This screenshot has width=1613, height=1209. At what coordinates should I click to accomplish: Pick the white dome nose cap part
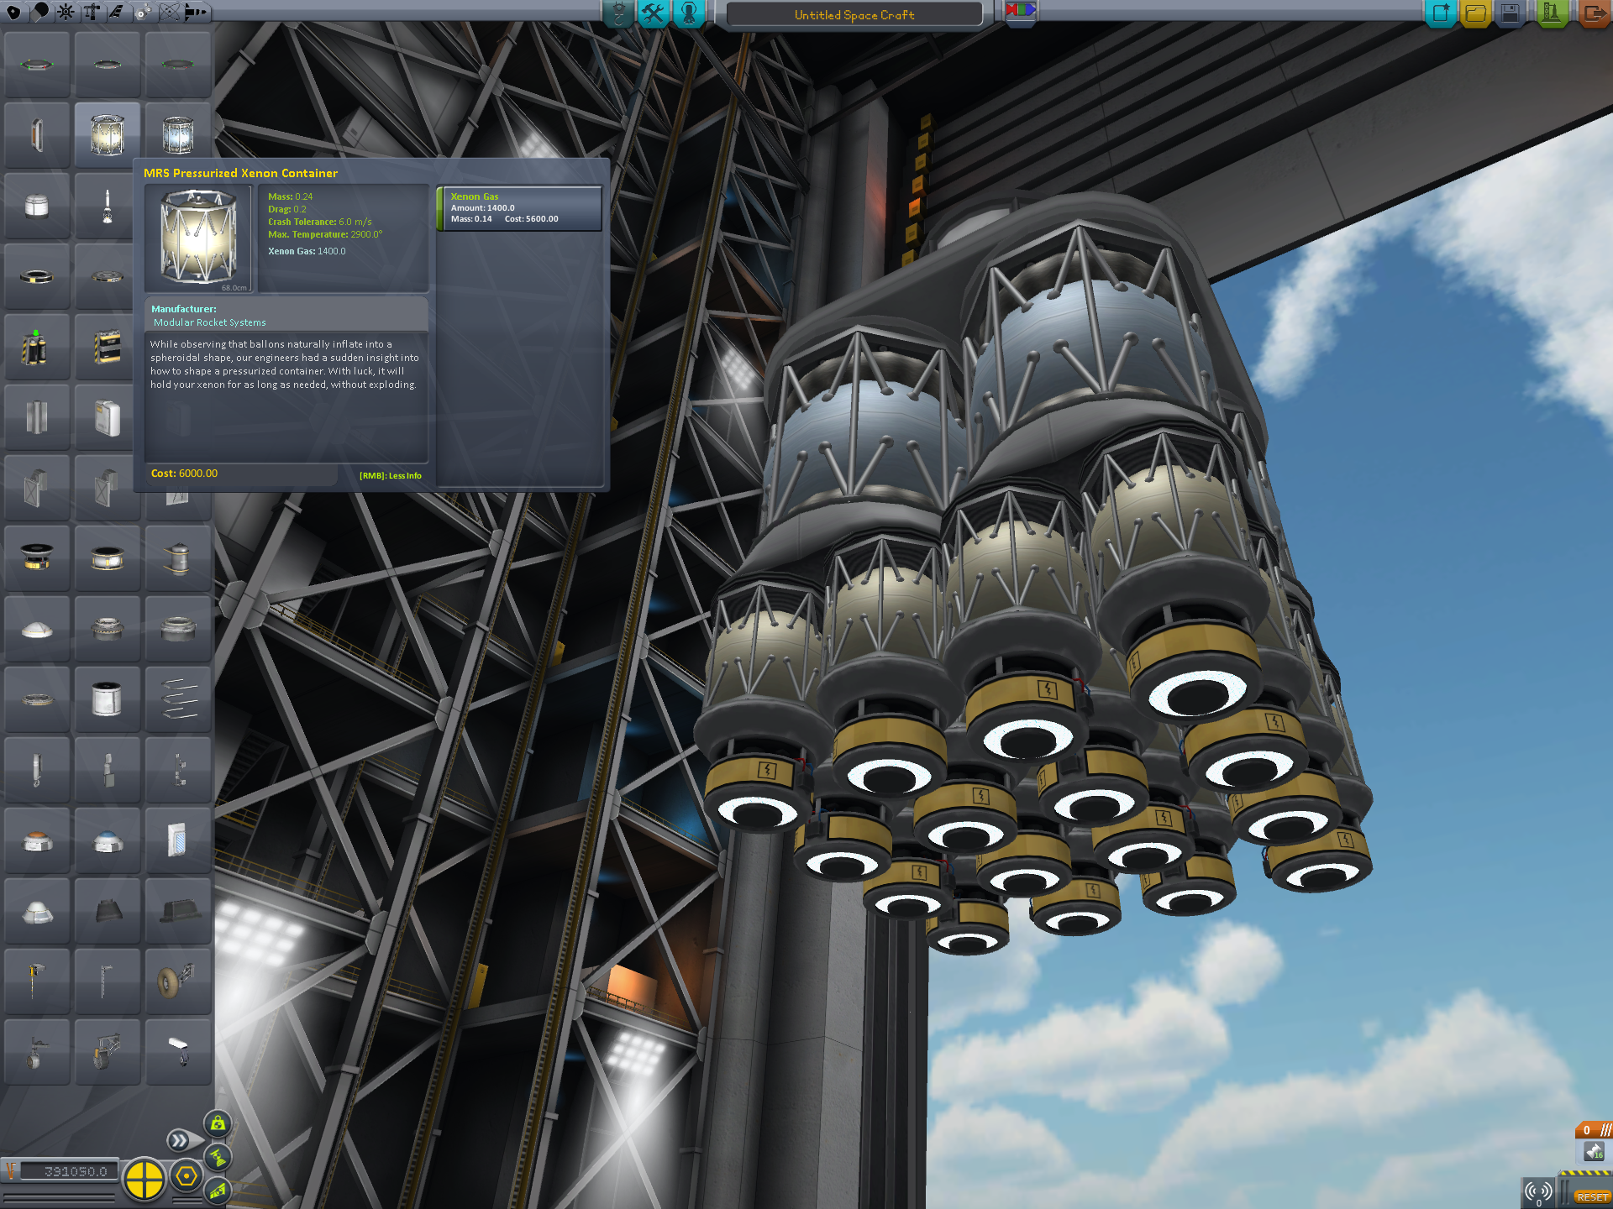click(x=37, y=629)
